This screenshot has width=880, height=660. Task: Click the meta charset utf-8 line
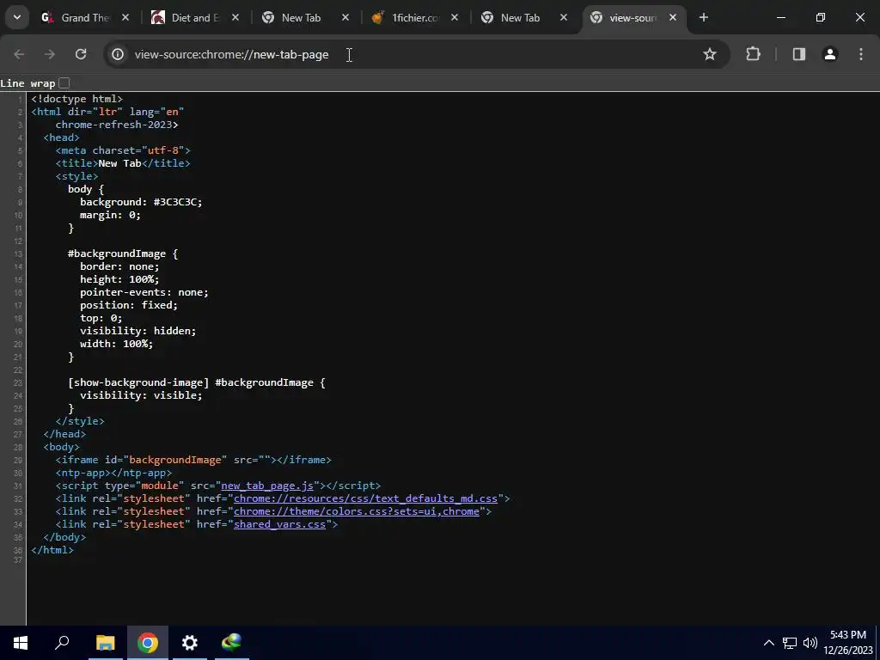click(x=123, y=150)
